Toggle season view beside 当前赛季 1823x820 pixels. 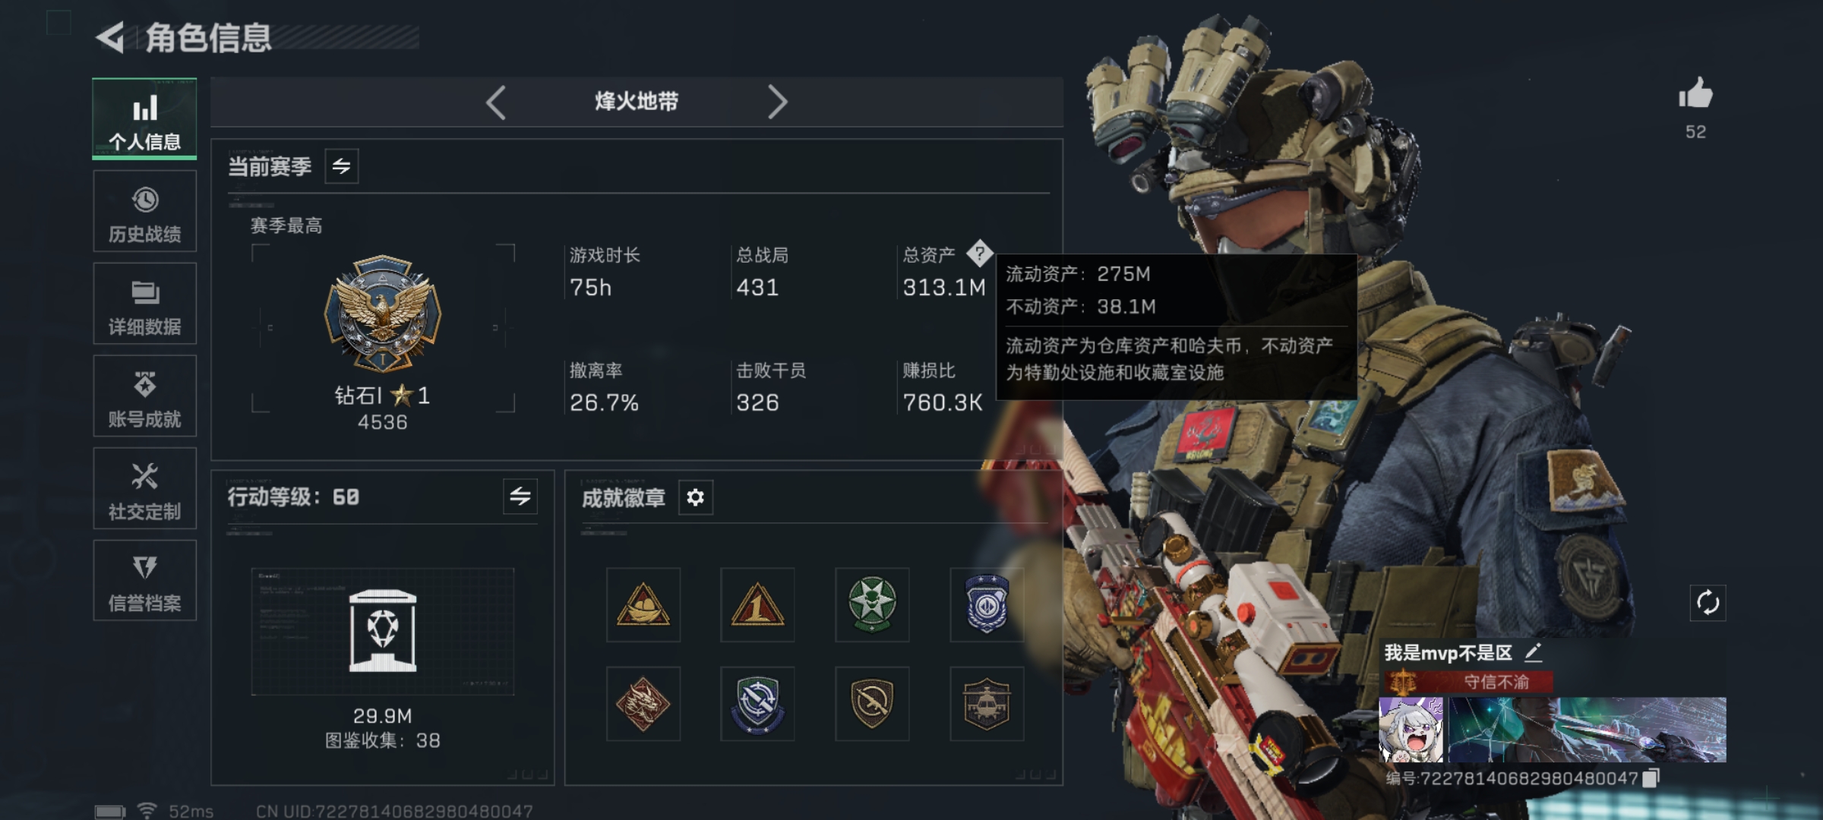[x=342, y=166]
